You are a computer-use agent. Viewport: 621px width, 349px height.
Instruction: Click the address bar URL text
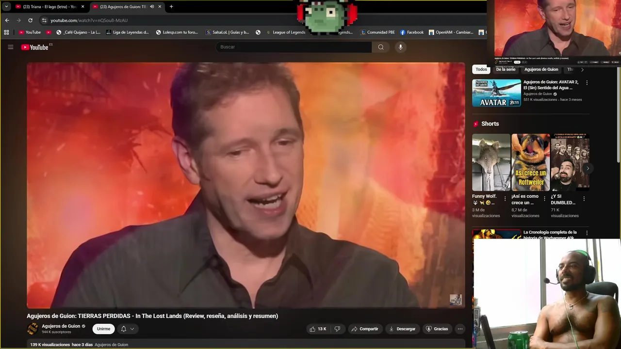(89, 20)
